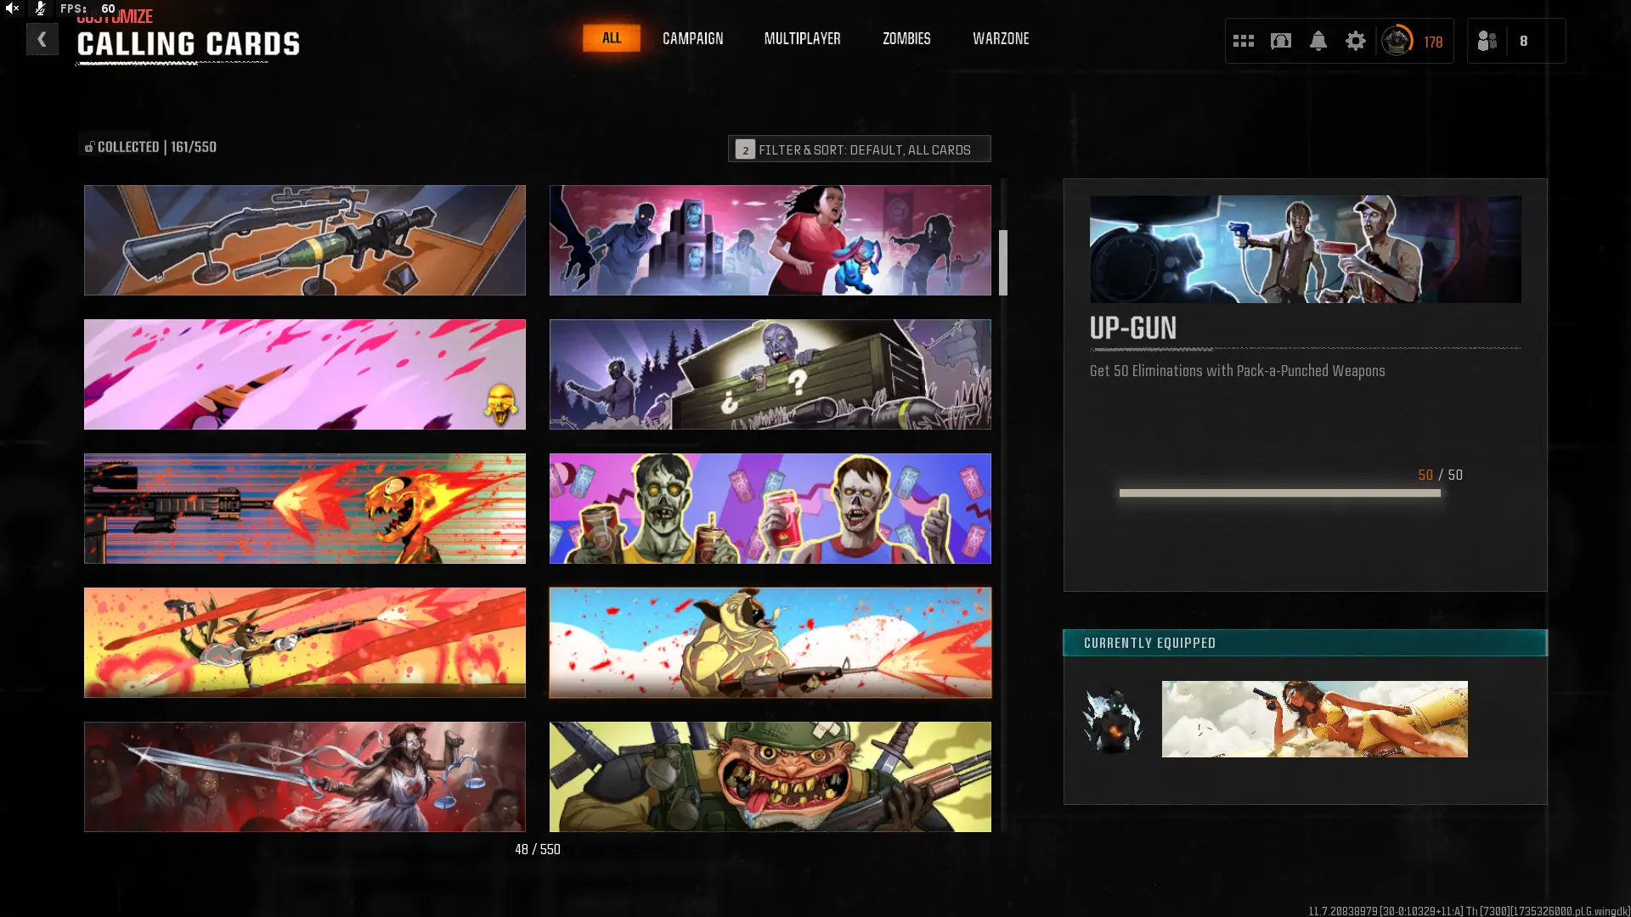The height and width of the screenshot is (917, 1631).
Task: Select the weapons display case calling card
Action: point(305,240)
